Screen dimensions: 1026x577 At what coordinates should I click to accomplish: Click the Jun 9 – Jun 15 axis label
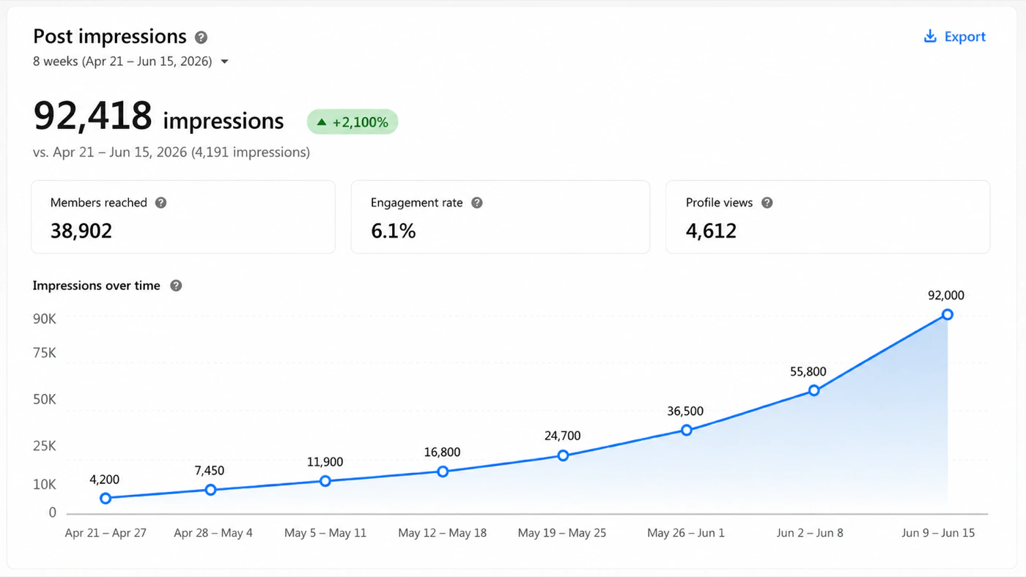[x=939, y=533]
